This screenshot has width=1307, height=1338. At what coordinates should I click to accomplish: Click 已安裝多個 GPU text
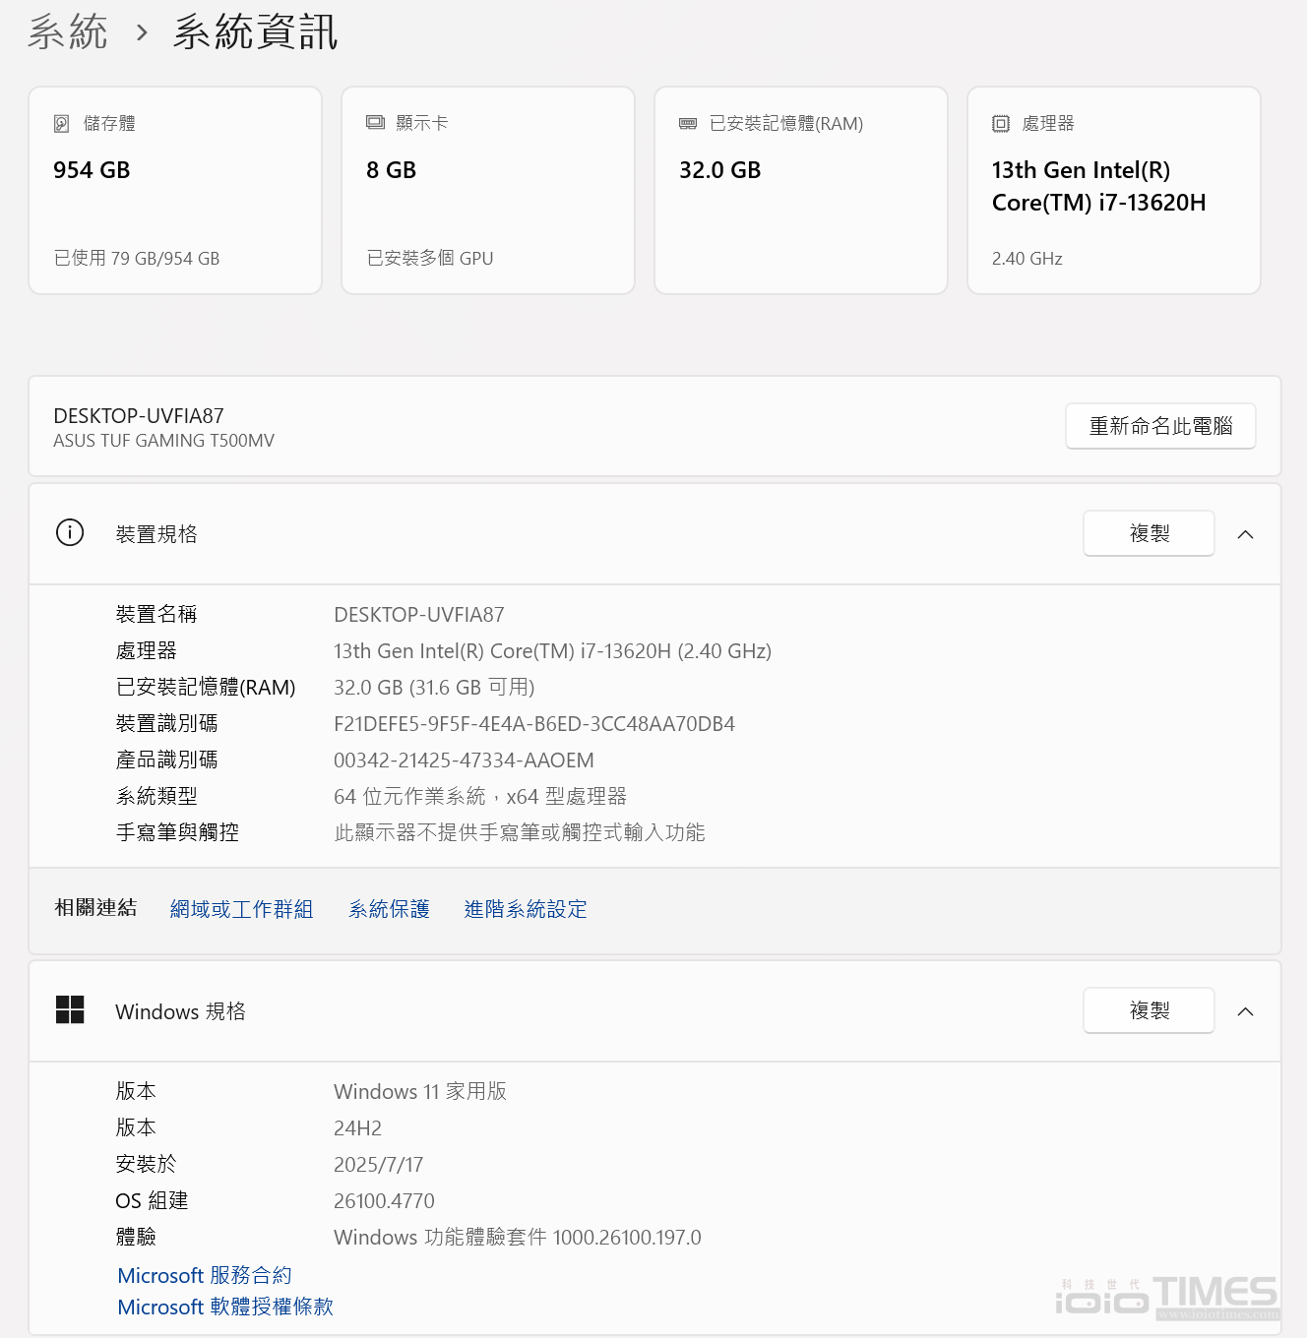pyautogui.click(x=430, y=259)
